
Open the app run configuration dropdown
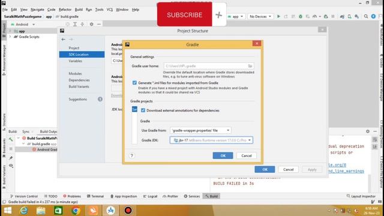(x=235, y=16)
